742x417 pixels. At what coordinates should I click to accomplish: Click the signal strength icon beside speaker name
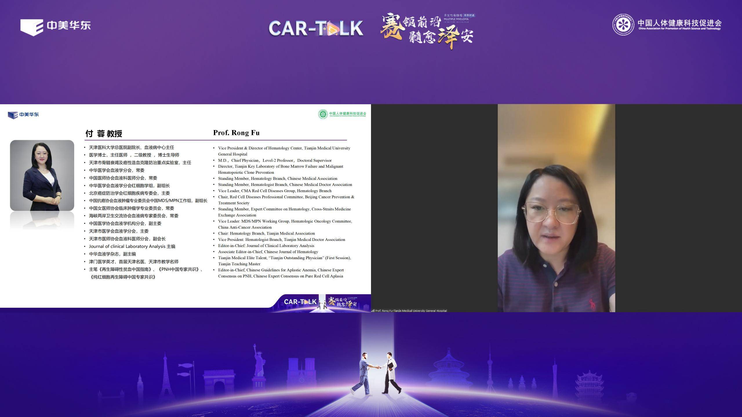click(373, 311)
